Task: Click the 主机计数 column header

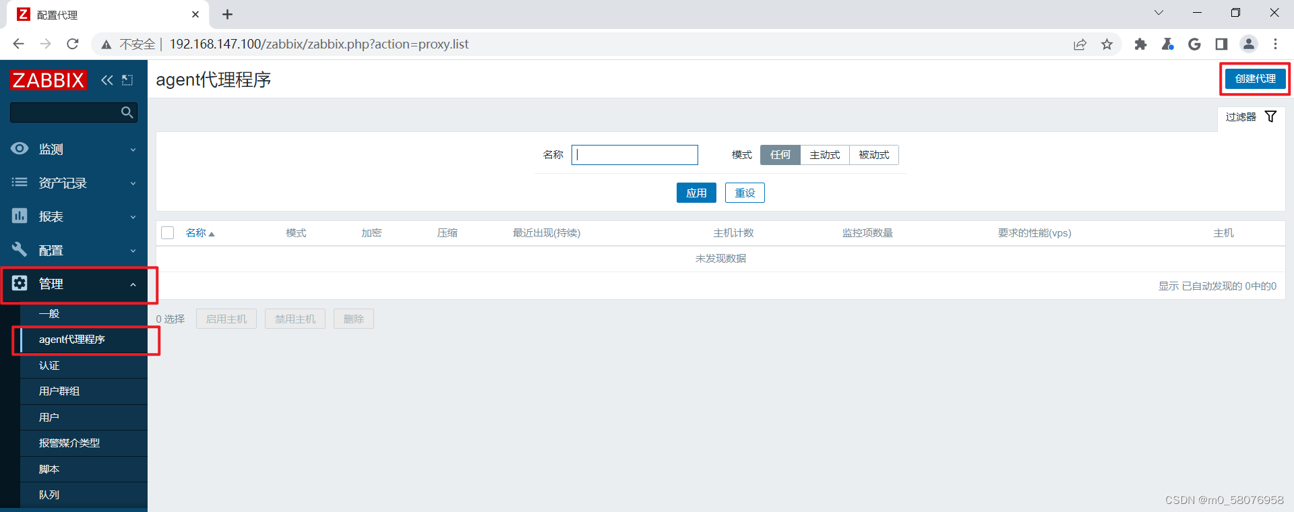Action: click(x=733, y=233)
